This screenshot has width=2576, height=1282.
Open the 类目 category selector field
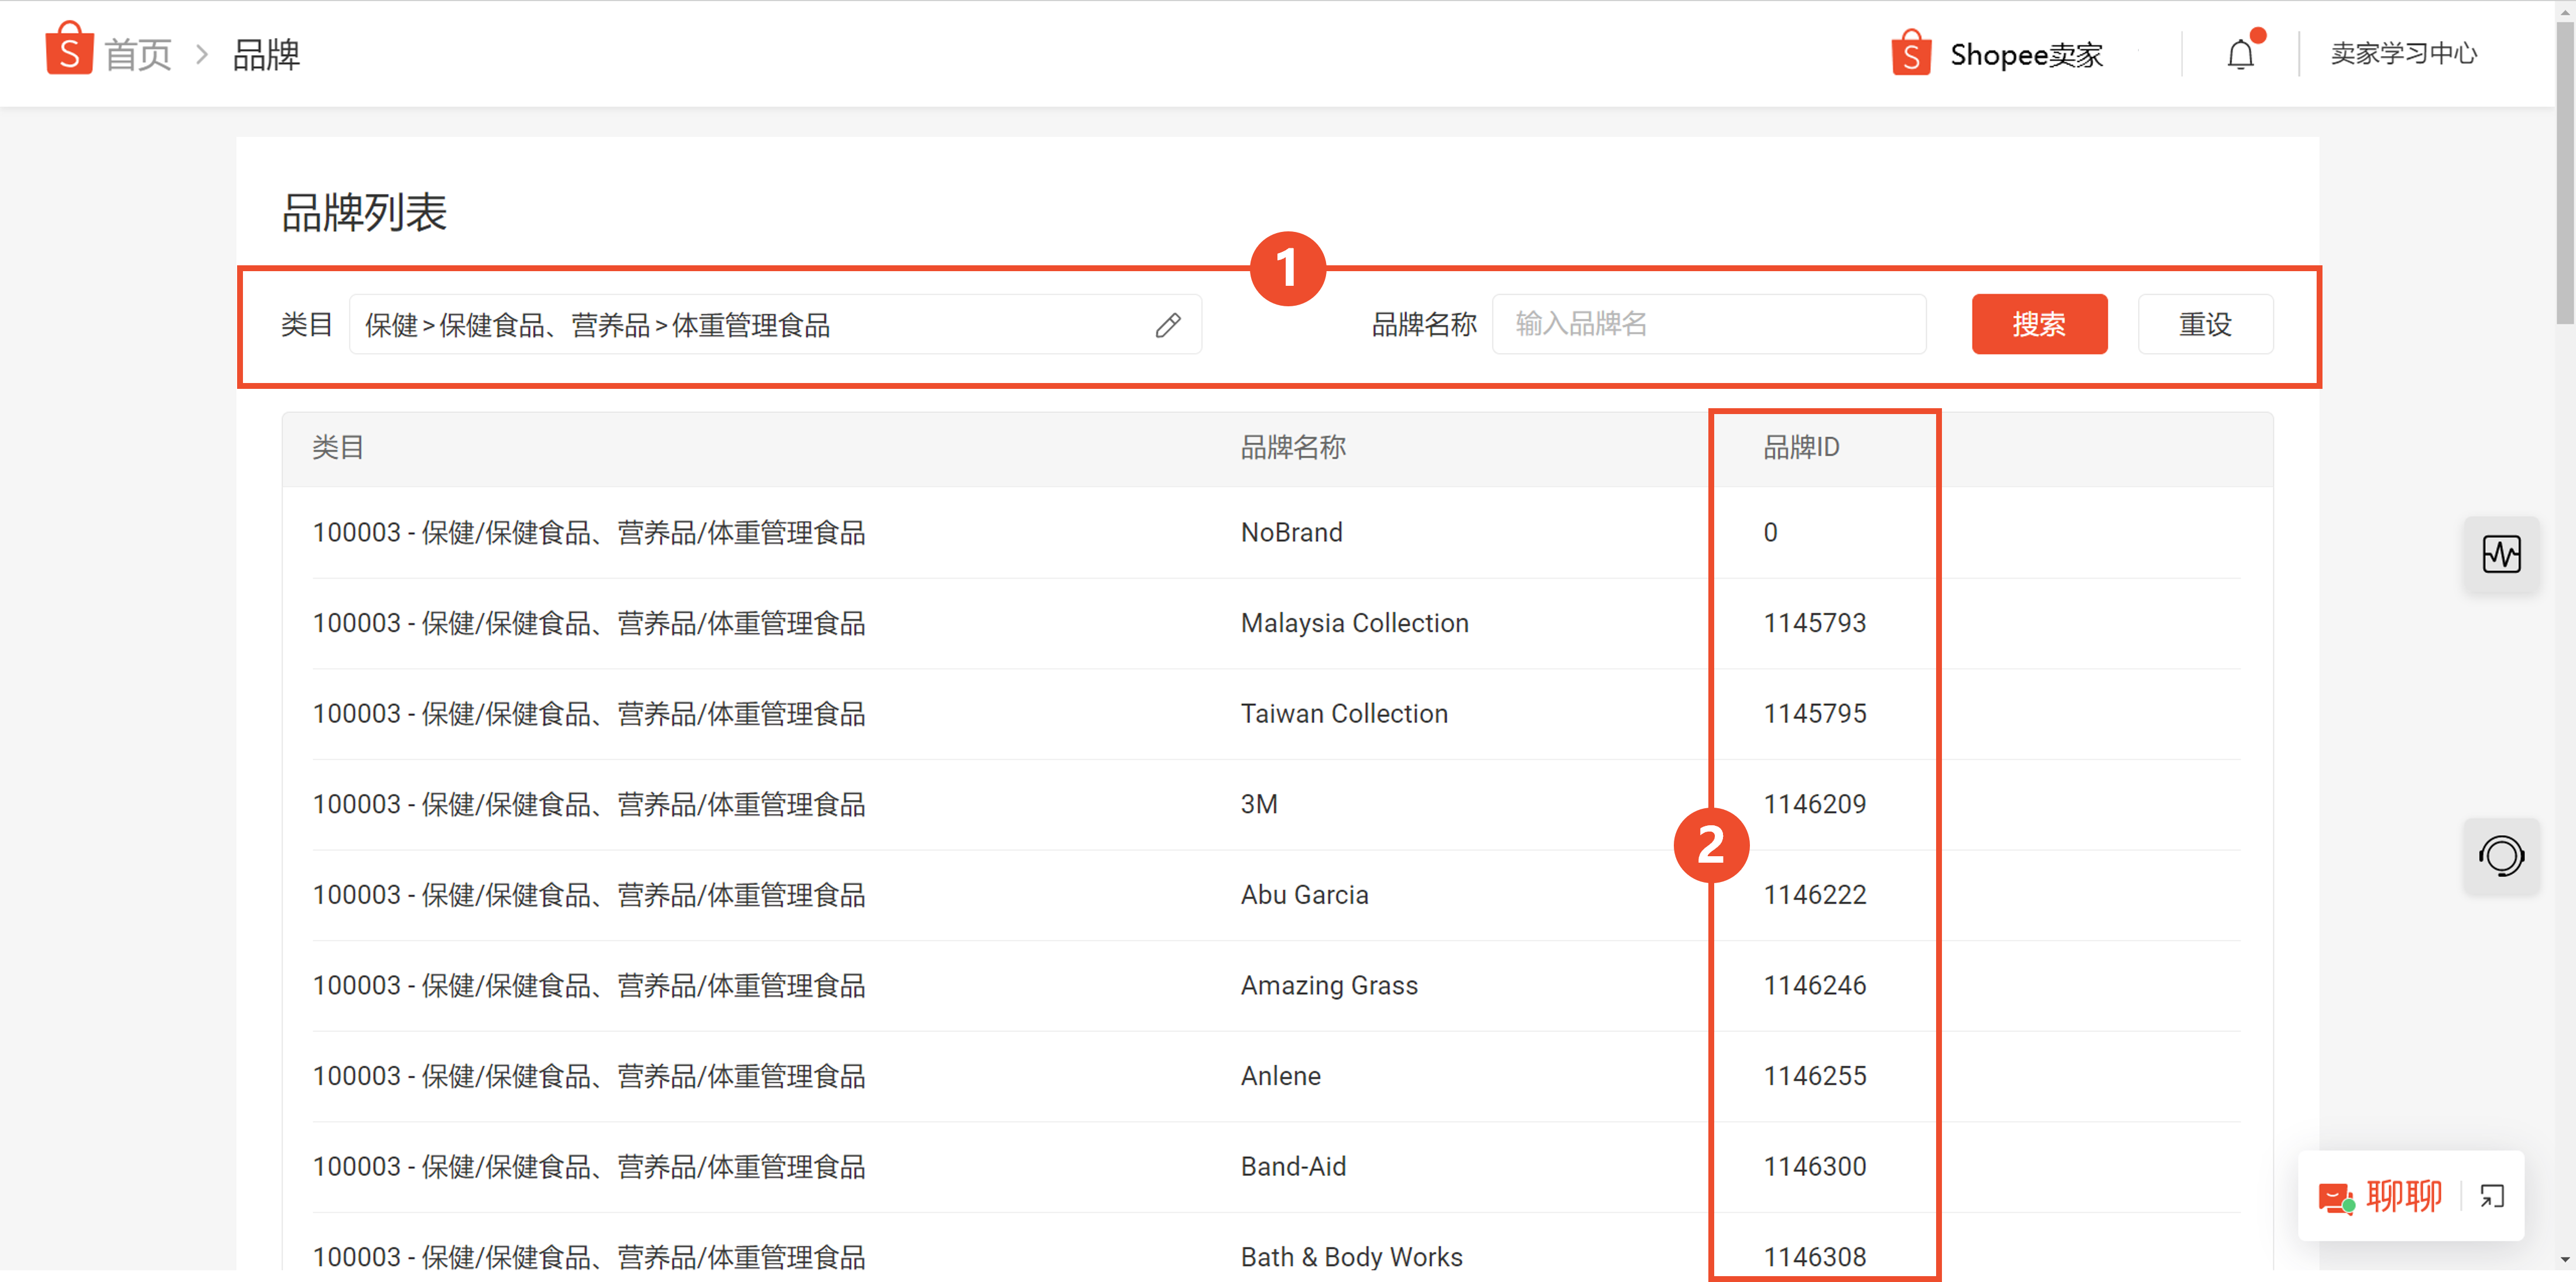tap(775, 324)
